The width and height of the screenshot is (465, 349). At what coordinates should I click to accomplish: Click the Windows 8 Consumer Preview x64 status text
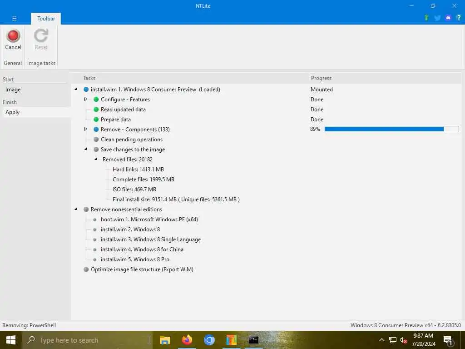406,325
